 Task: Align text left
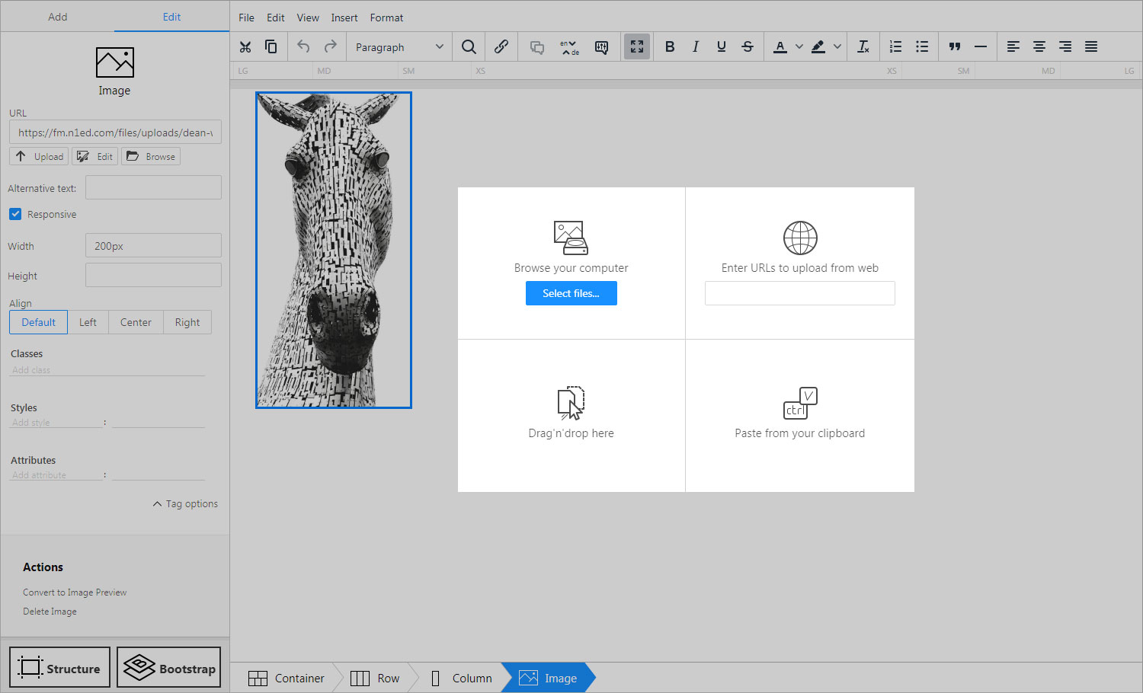coord(1013,47)
